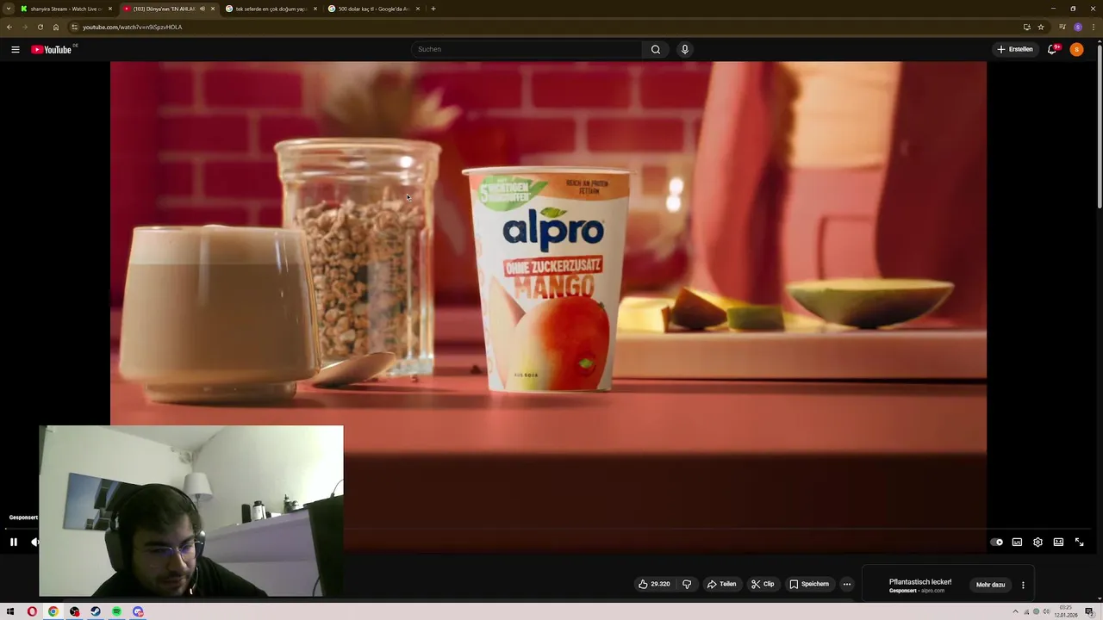
Task: Start voice search with the microphone icon
Action: tap(685, 49)
